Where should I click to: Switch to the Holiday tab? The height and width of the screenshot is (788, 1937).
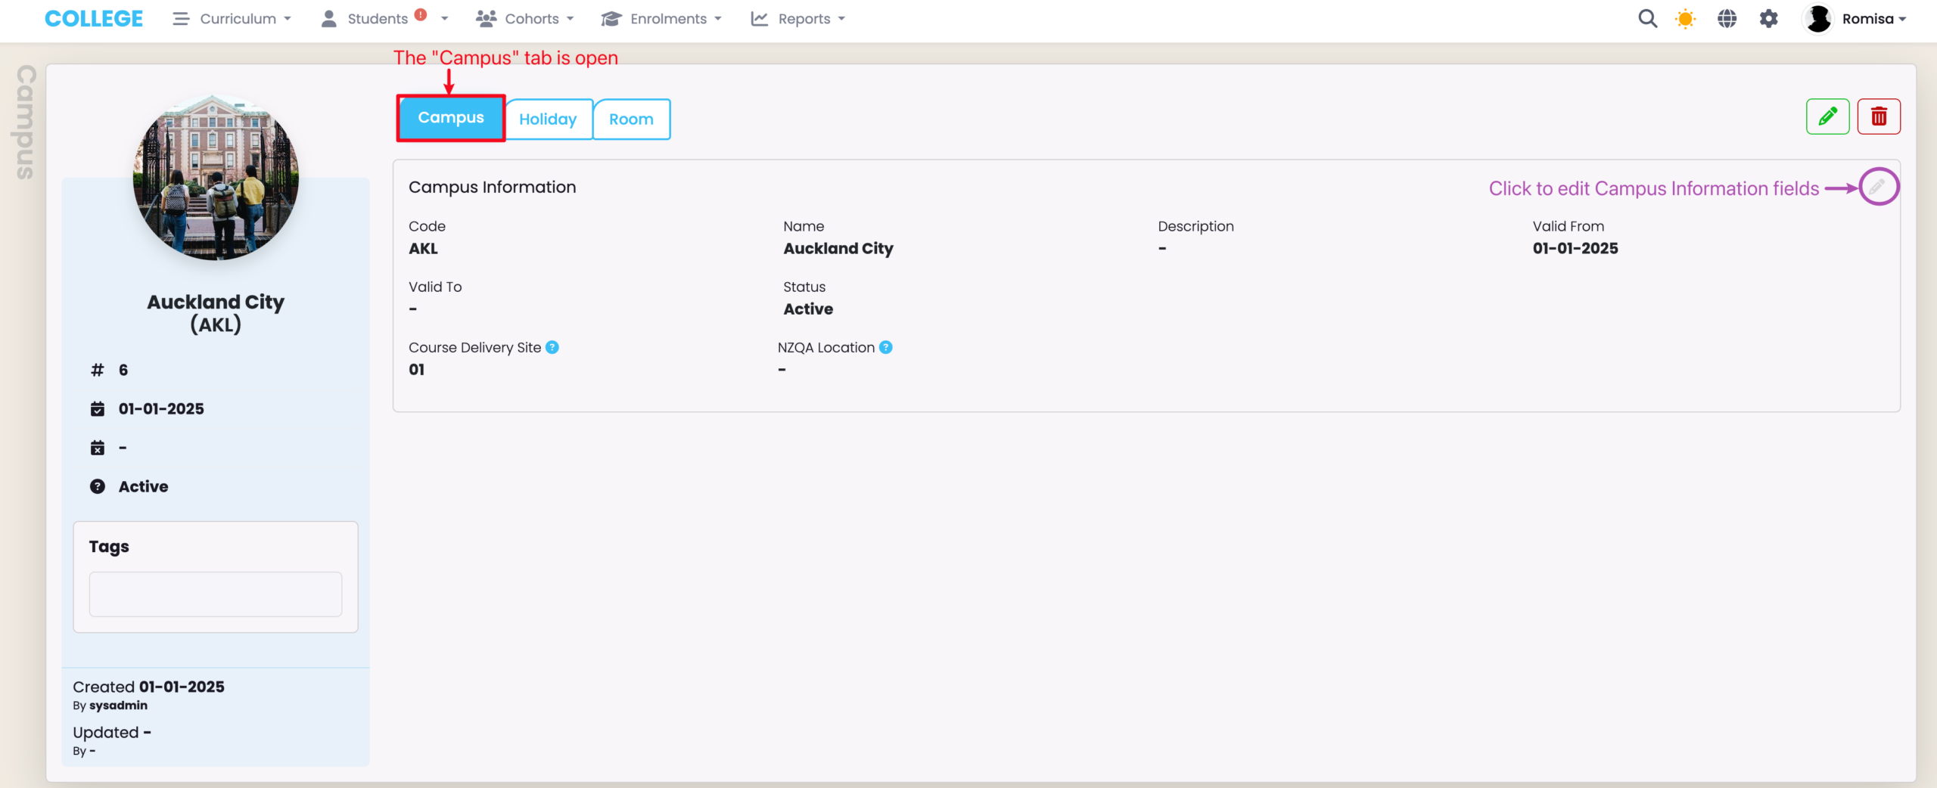point(548,119)
